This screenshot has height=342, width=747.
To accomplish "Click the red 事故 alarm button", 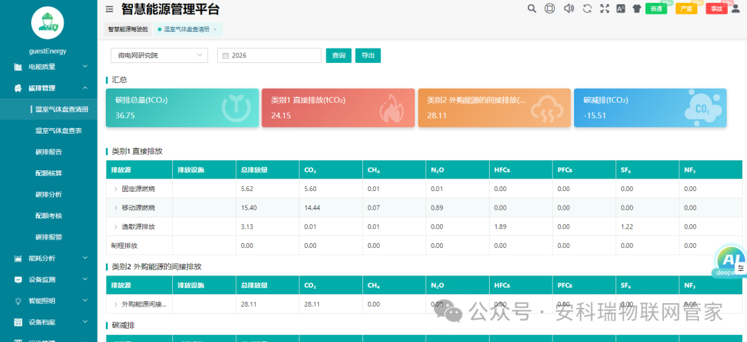I will [717, 8].
